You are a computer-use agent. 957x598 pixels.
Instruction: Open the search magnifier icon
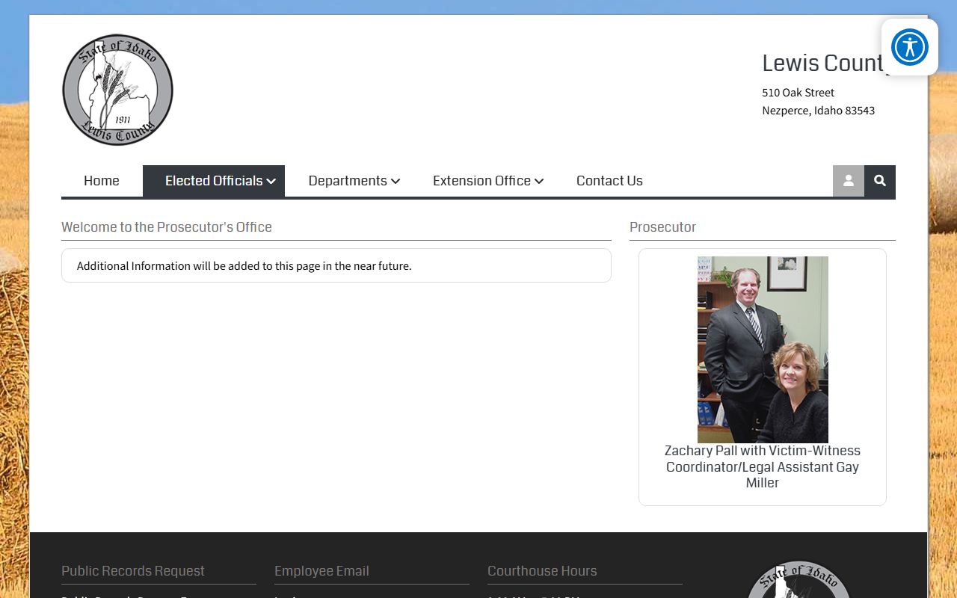pos(880,181)
